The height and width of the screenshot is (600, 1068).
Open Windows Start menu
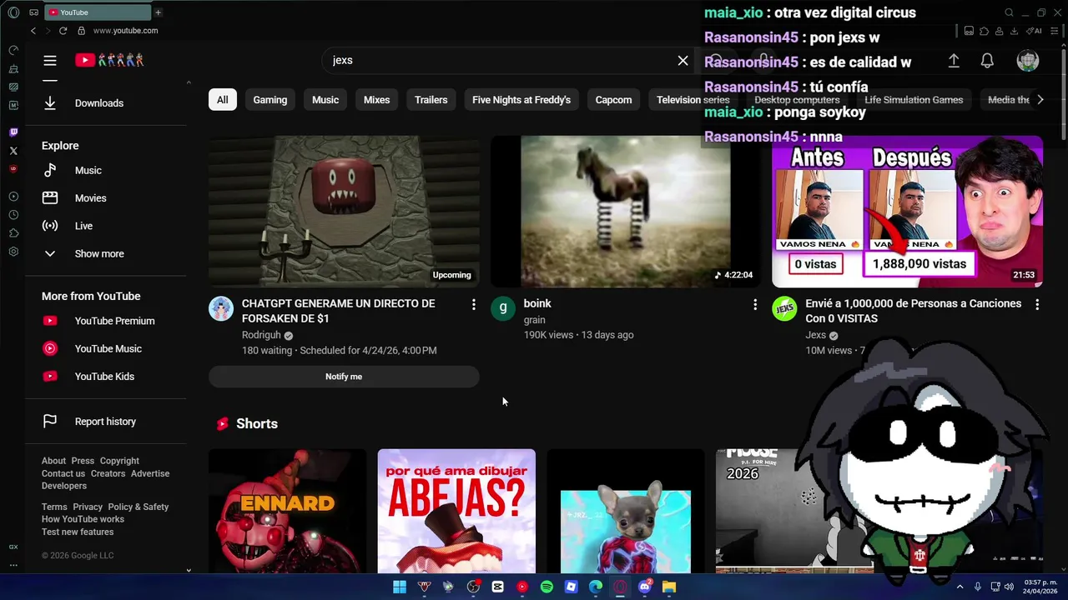click(400, 587)
